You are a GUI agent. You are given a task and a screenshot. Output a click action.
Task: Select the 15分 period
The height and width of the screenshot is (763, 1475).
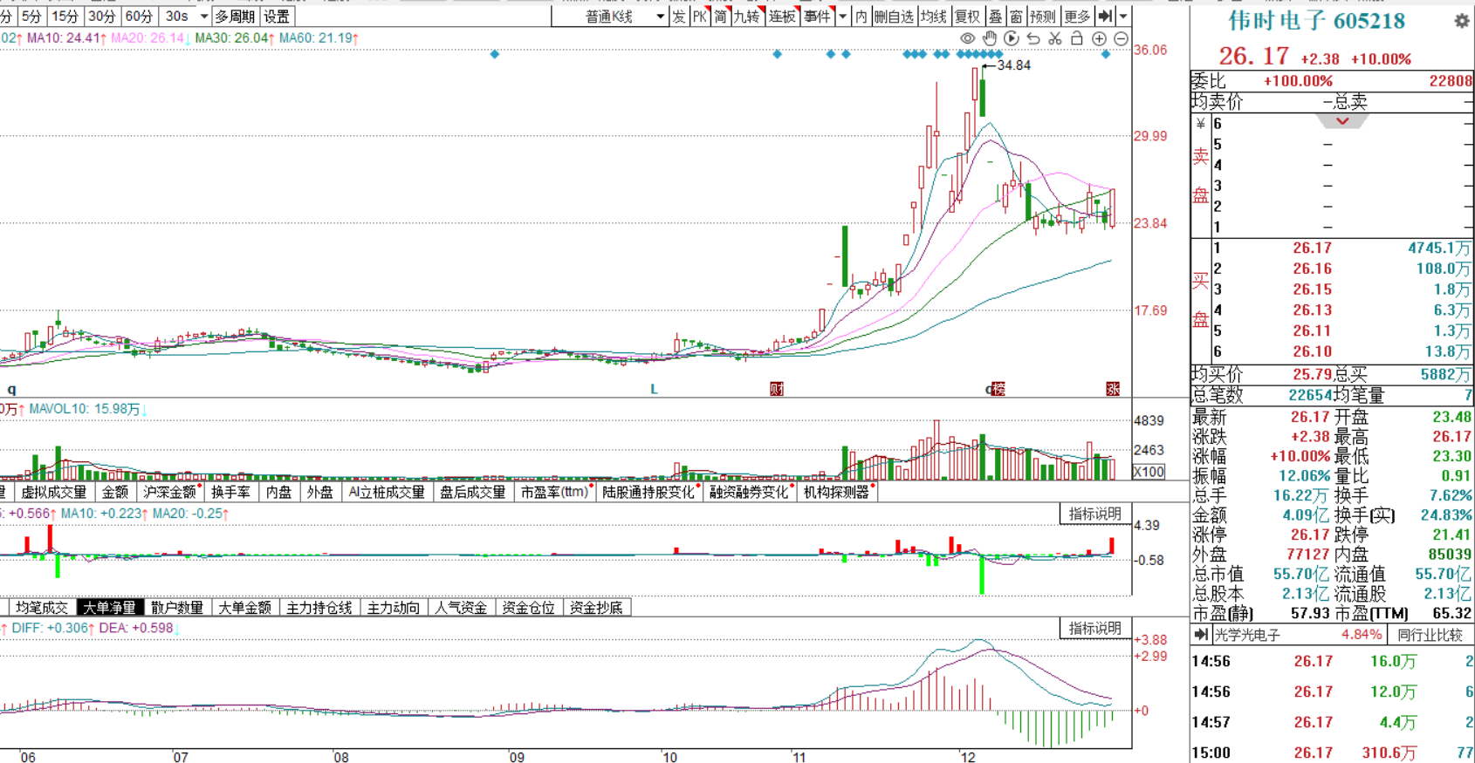coord(65,17)
